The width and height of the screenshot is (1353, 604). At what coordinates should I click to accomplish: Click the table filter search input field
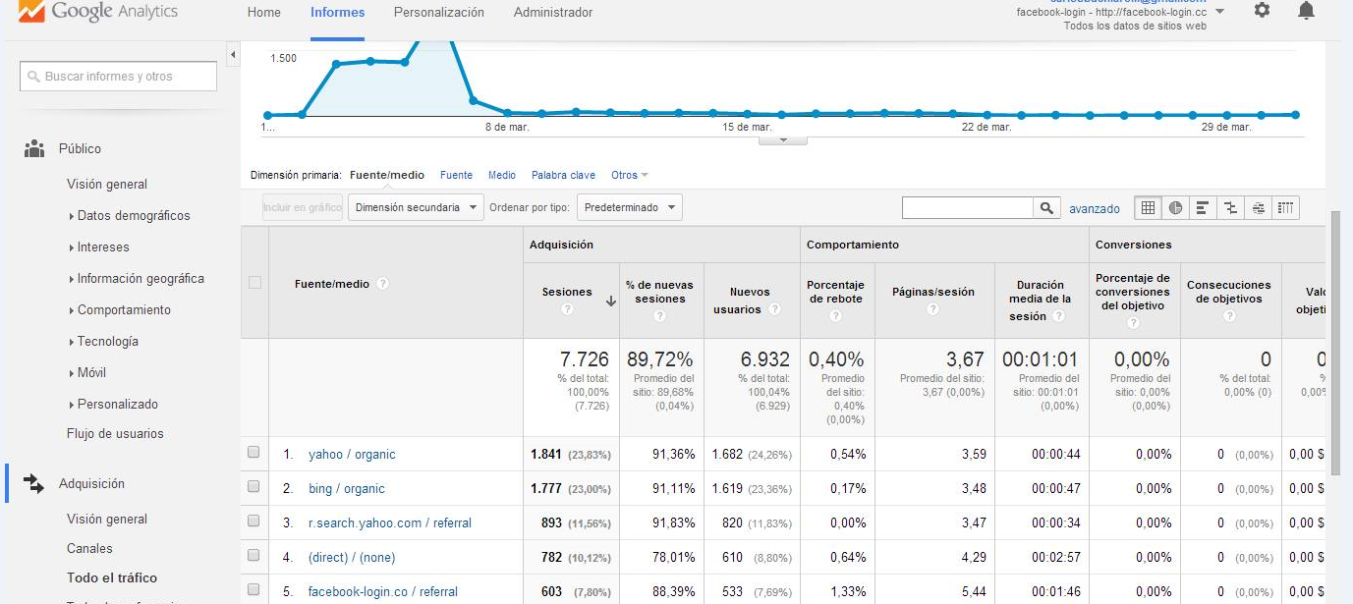(x=968, y=207)
